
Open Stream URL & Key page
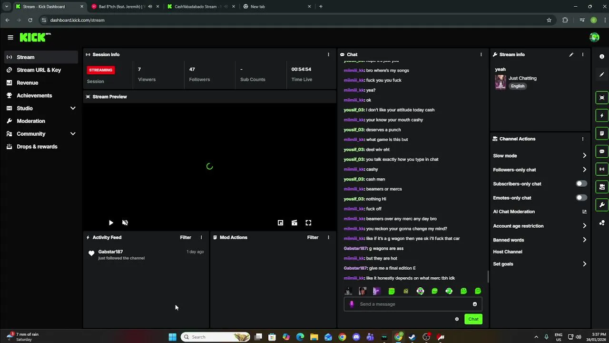click(41, 70)
